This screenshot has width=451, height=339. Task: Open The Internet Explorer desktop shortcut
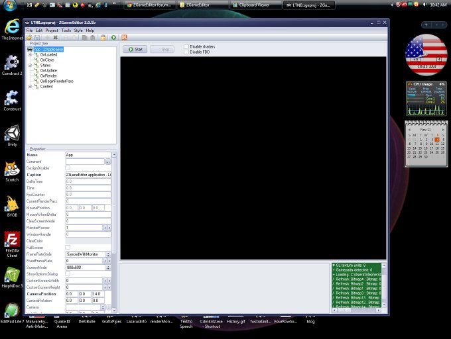coord(12,29)
